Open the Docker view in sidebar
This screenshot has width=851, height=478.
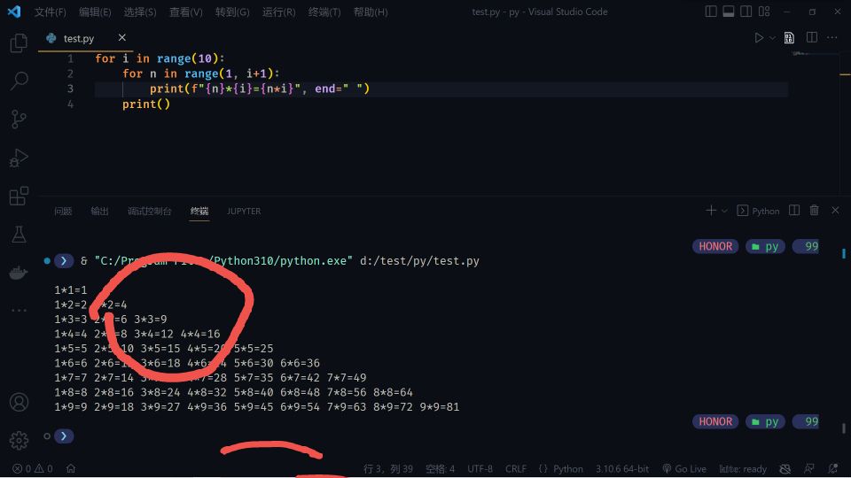click(19, 273)
